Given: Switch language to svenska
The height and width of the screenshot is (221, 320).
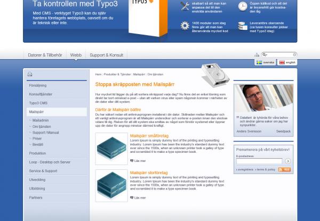Looking at the screenshot, I should [265, 62].
